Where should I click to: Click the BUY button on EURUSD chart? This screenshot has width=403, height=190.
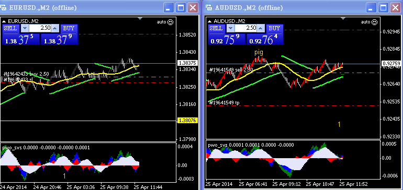point(69,29)
